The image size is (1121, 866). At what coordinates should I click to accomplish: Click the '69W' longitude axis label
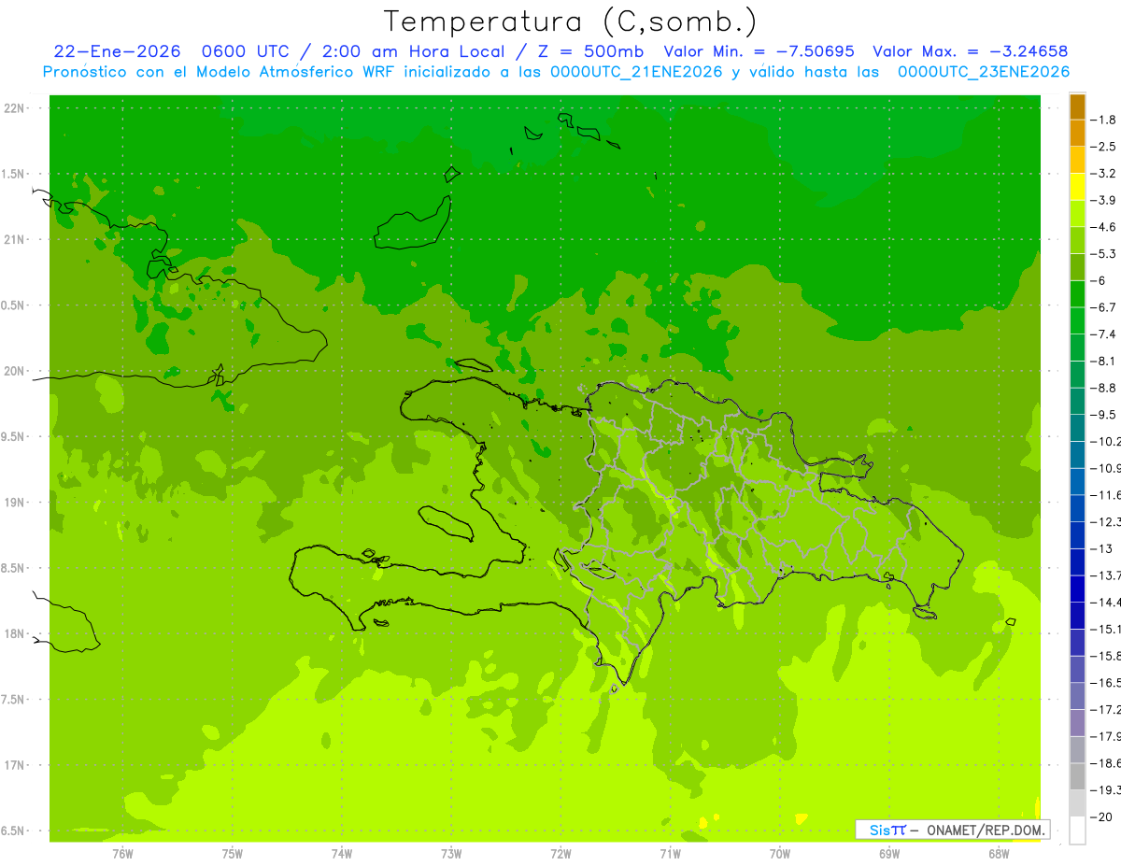pyautogui.click(x=889, y=854)
